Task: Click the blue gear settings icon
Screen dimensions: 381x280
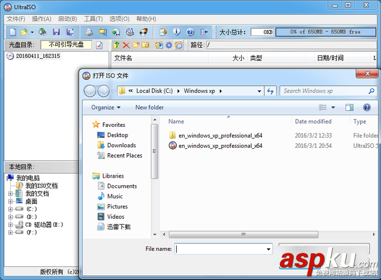Action: click(x=168, y=45)
